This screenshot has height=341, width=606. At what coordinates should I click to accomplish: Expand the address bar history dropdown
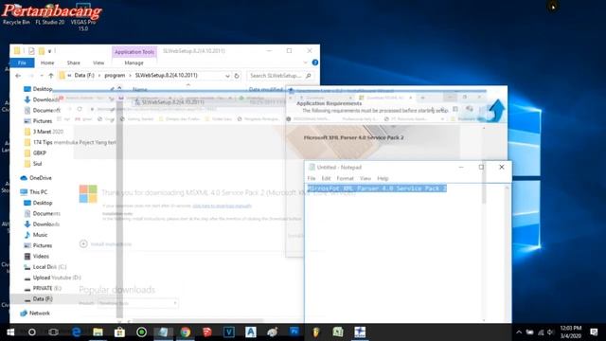pyautogui.click(x=227, y=76)
